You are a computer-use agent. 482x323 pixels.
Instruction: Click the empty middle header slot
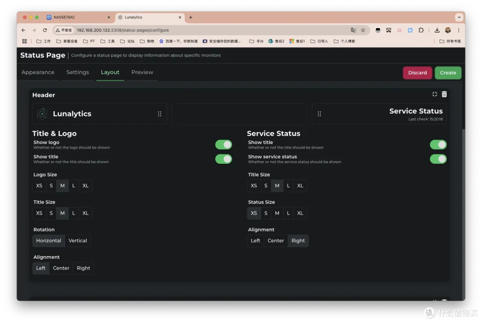pos(239,114)
